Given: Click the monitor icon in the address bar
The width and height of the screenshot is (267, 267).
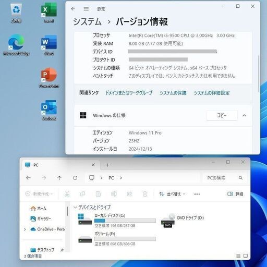Looking at the screenshot, I should point(92,178).
